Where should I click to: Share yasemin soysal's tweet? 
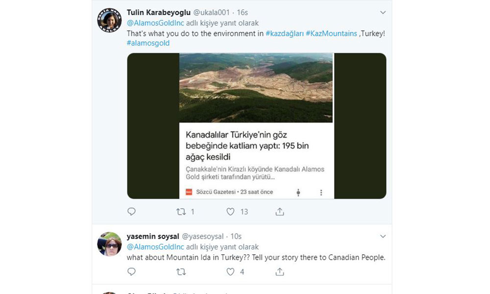(280, 271)
